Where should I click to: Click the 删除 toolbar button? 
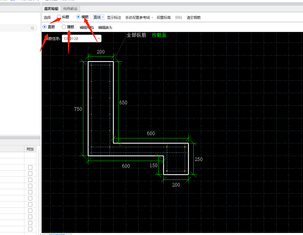tap(179, 17)
